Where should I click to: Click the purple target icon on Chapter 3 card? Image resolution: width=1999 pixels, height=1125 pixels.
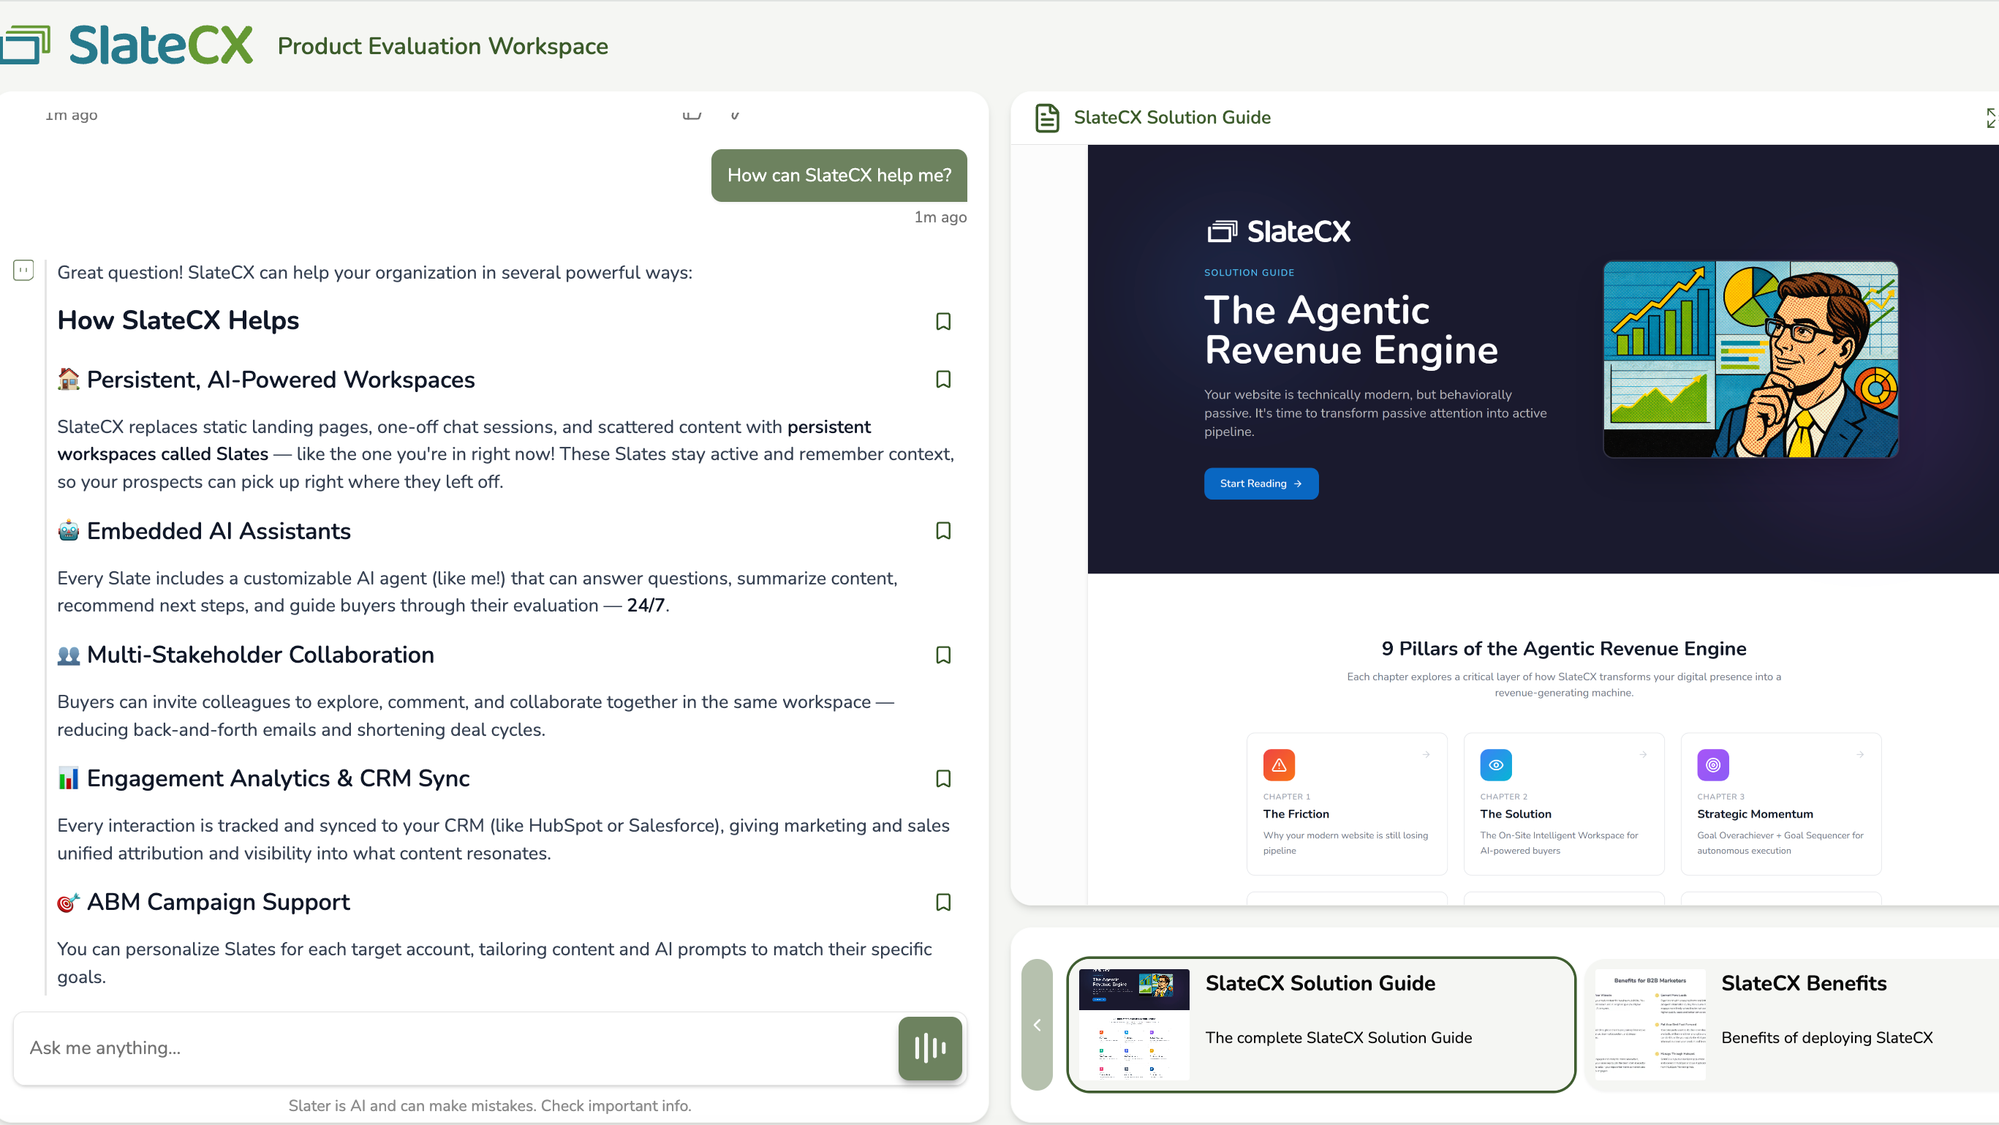(x=1712, y=766)
